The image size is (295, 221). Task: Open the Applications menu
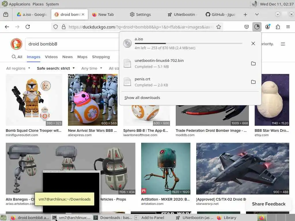point(19,4)
